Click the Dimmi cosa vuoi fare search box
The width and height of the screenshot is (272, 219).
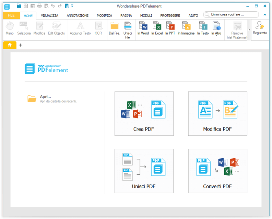[231, 14]
